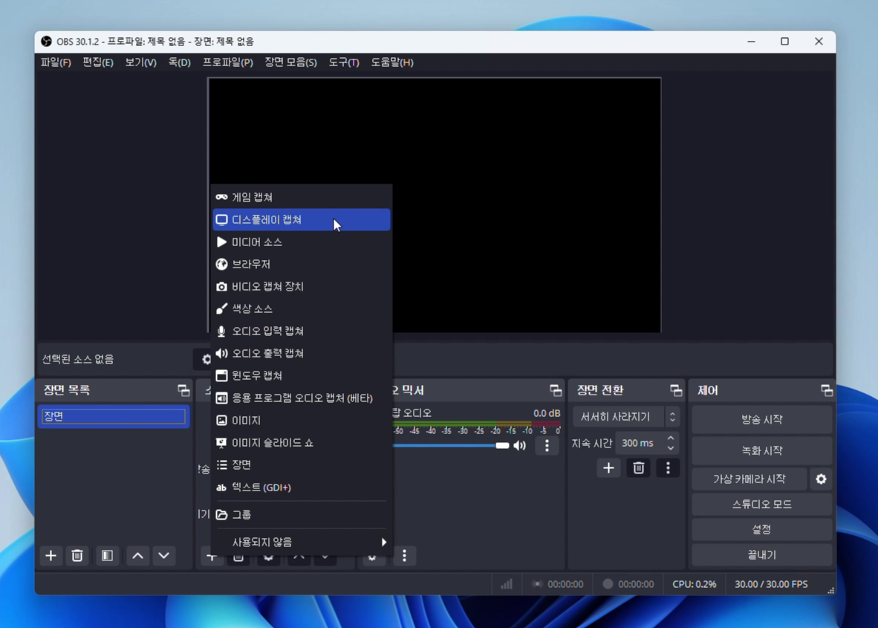The width and height of the screenshot is (878, 628).
Task: Mute desktop audio speaker icon
Action: pos(520,446)
